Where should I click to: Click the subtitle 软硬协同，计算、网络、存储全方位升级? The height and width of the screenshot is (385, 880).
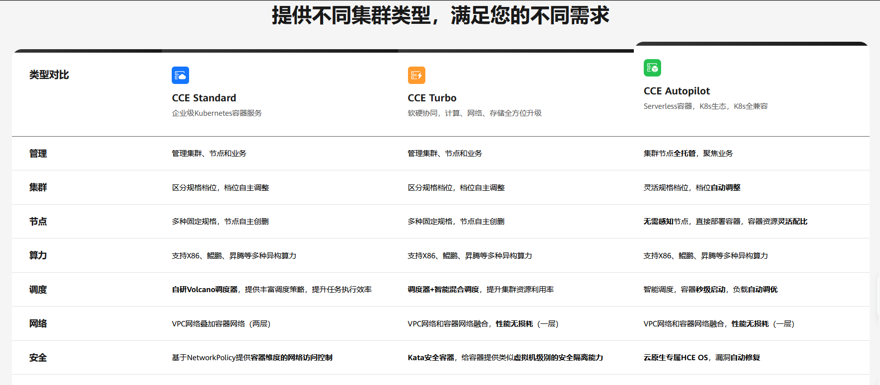point(474,113)
